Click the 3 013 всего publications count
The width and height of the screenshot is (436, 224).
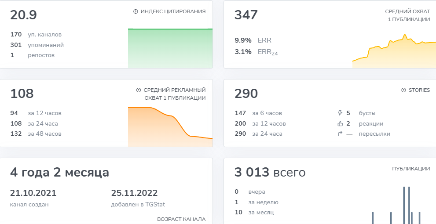tap(270, 173)
